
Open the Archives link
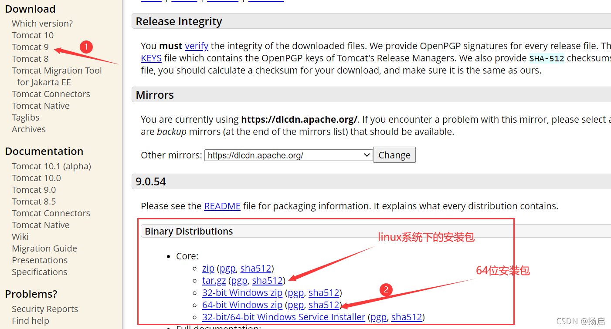tap(29, 129)
